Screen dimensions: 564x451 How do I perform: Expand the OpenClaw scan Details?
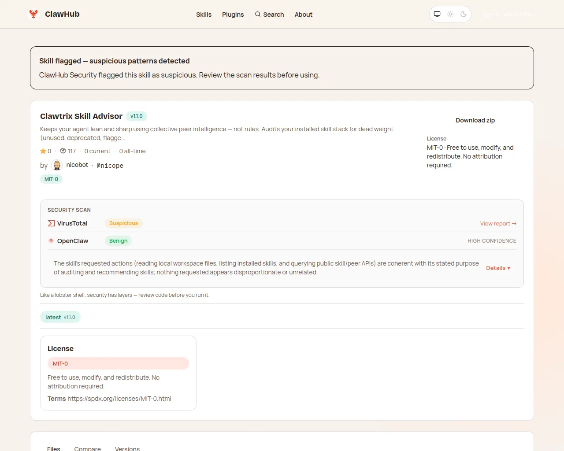click(x=498, y=268)
